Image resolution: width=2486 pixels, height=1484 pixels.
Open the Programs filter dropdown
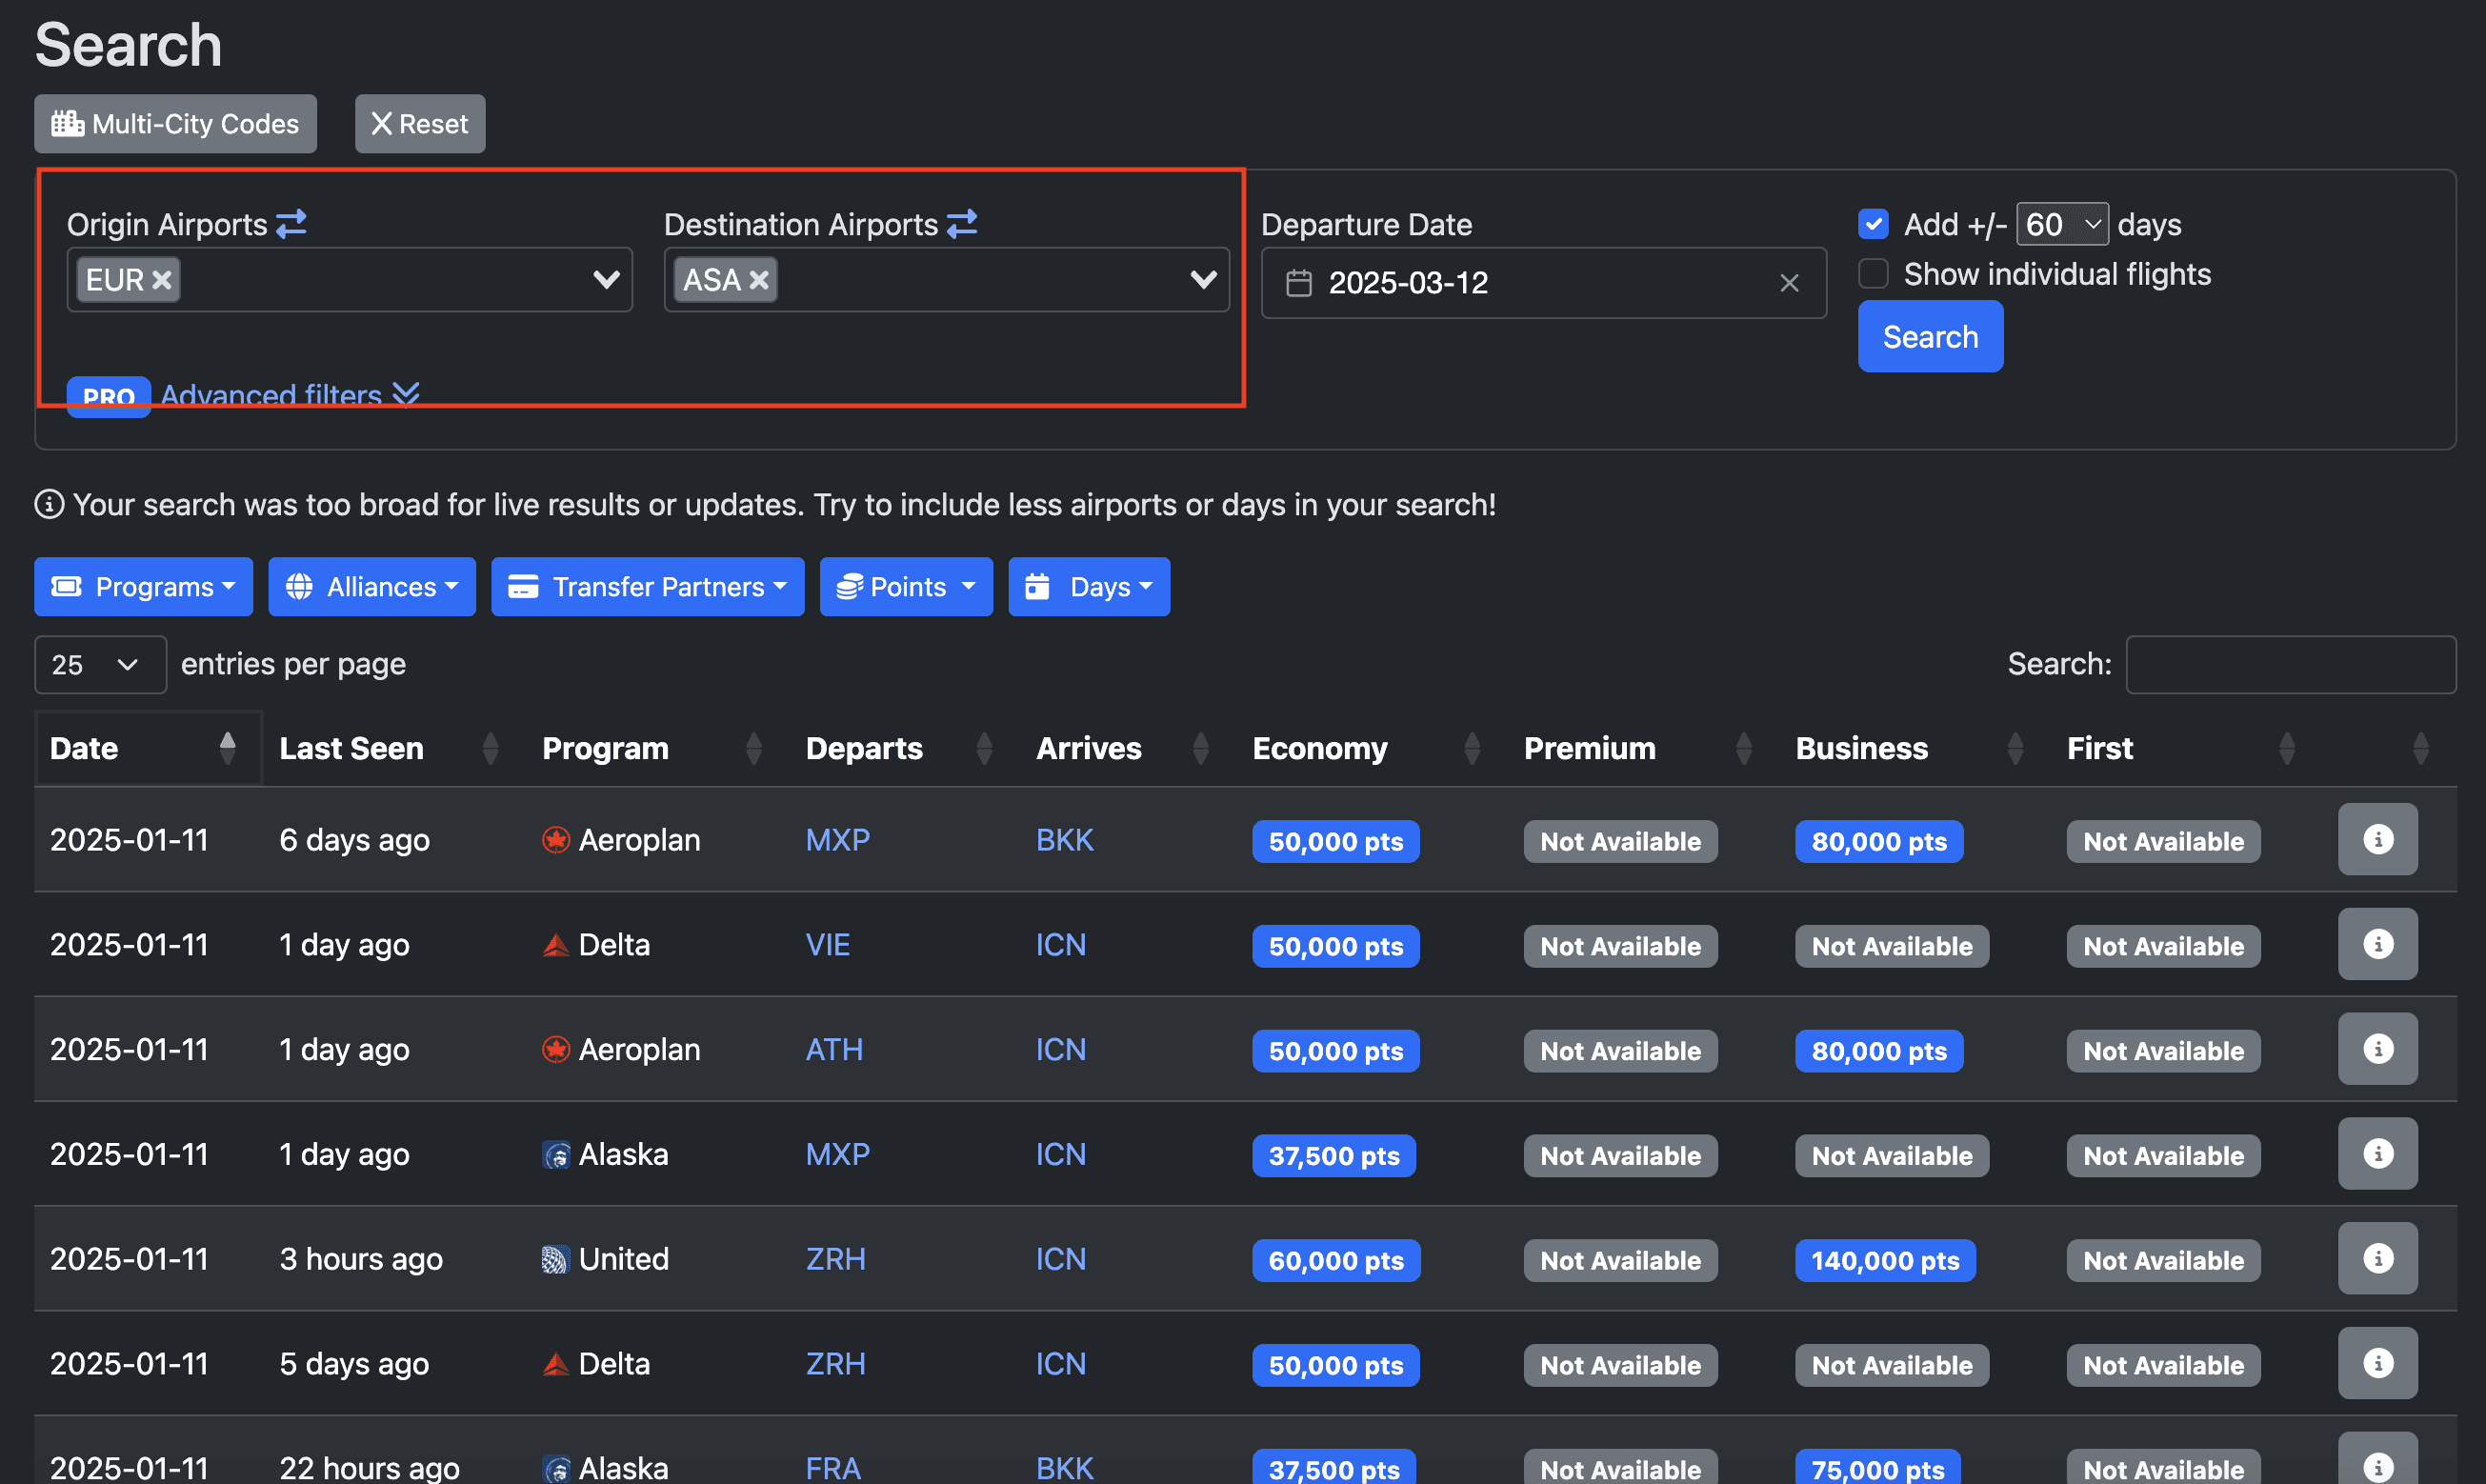pyautogui.click(x=143, y=587)
